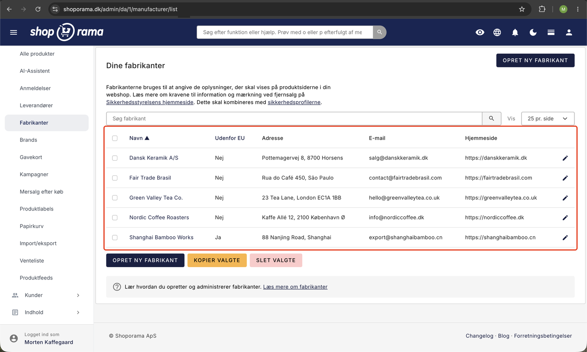This screenshot has width=587, height=352.
Task: Click the Shoporama logo
Action: [x=67, y=32]
